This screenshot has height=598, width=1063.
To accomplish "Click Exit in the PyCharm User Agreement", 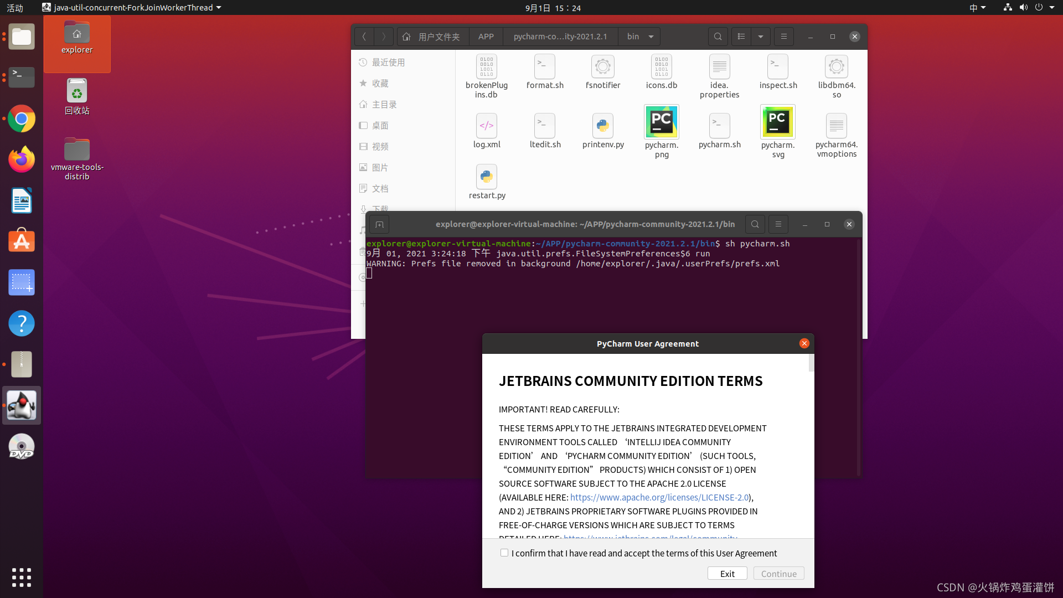I will (727, 574).
